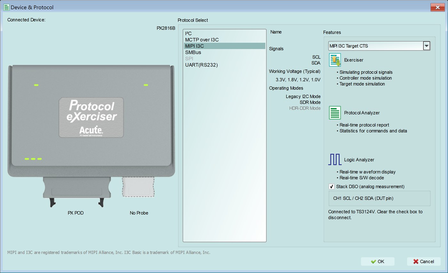Click the 'Connected to TS3124V' message
Screen dimensions: 448x273
click(375, 215)
